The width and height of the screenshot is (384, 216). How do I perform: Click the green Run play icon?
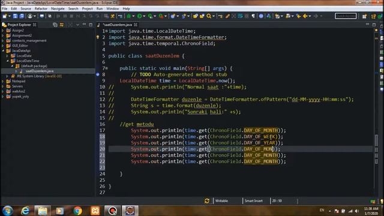tap(139, 16)
